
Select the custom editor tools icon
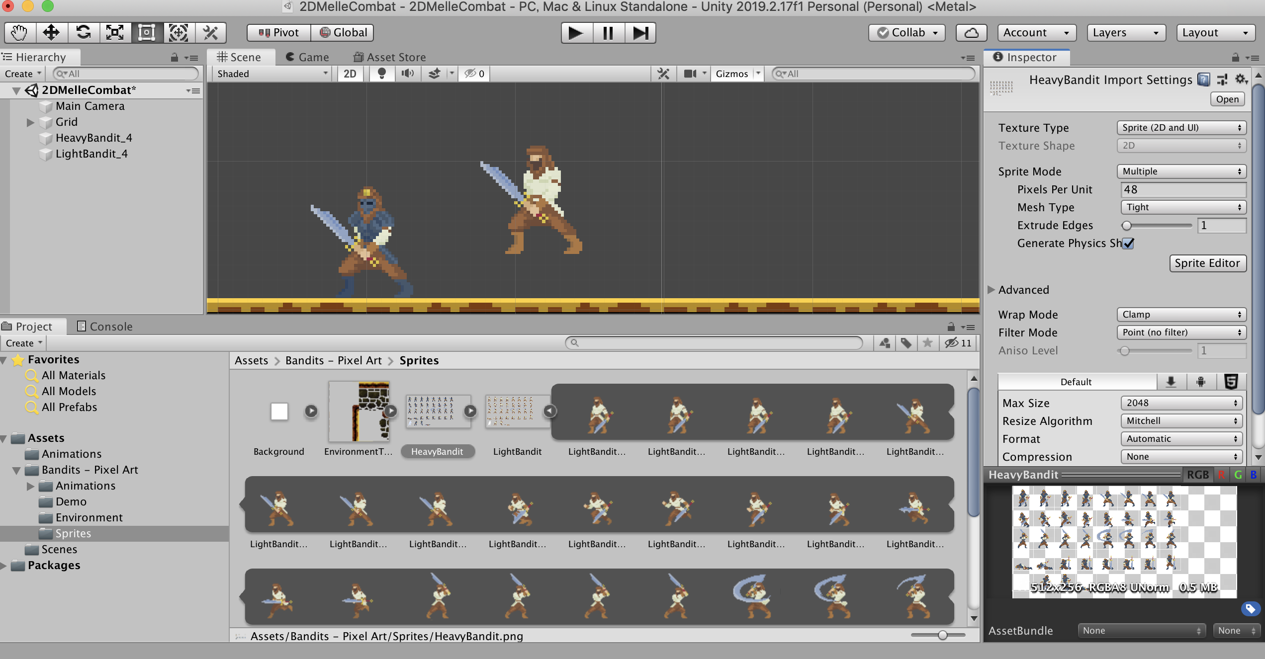tap(210, 33)
